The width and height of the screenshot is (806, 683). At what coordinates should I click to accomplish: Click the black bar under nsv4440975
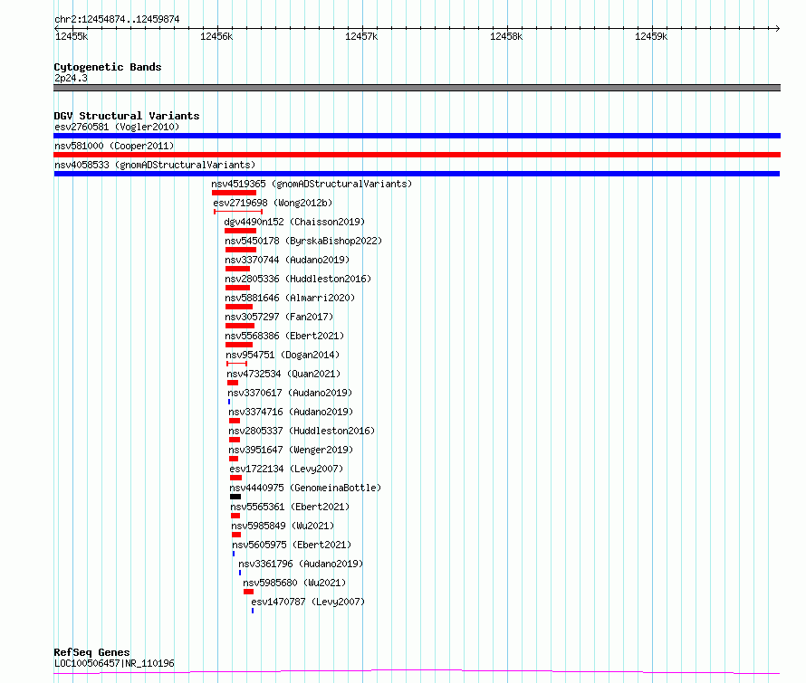[x=235, y=497]
